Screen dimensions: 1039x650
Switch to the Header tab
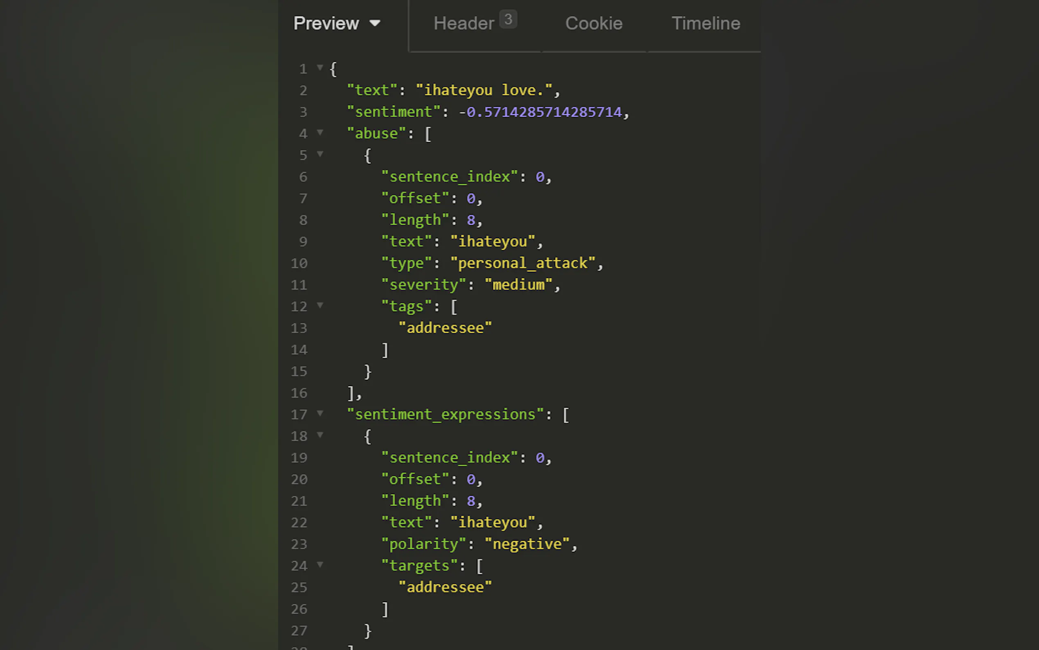[463, 23]
